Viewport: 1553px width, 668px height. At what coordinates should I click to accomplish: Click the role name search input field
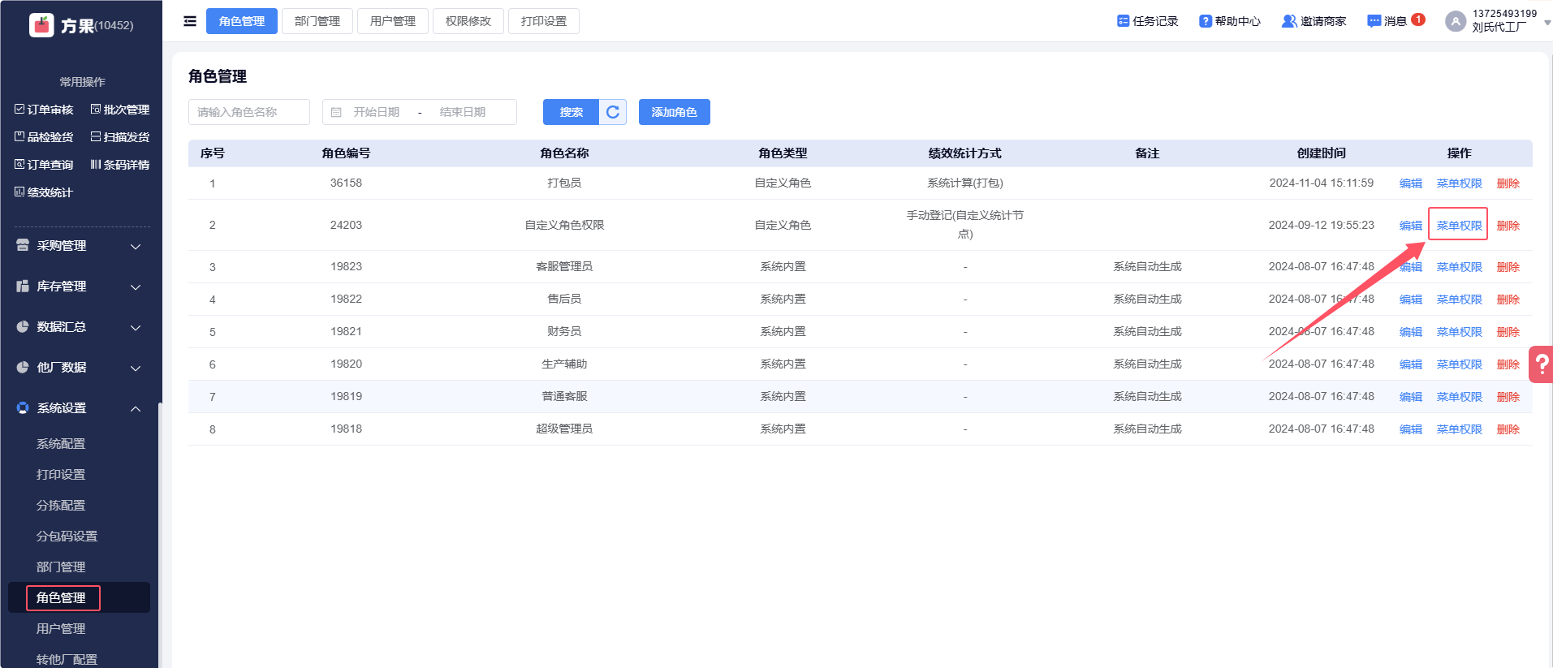[x=249, y=112]
